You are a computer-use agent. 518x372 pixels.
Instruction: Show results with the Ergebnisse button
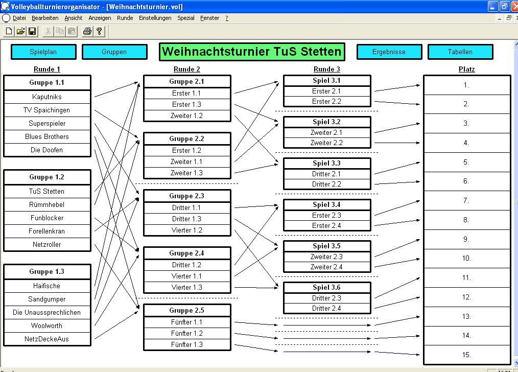pyautogui.click(x=389, y=52)
